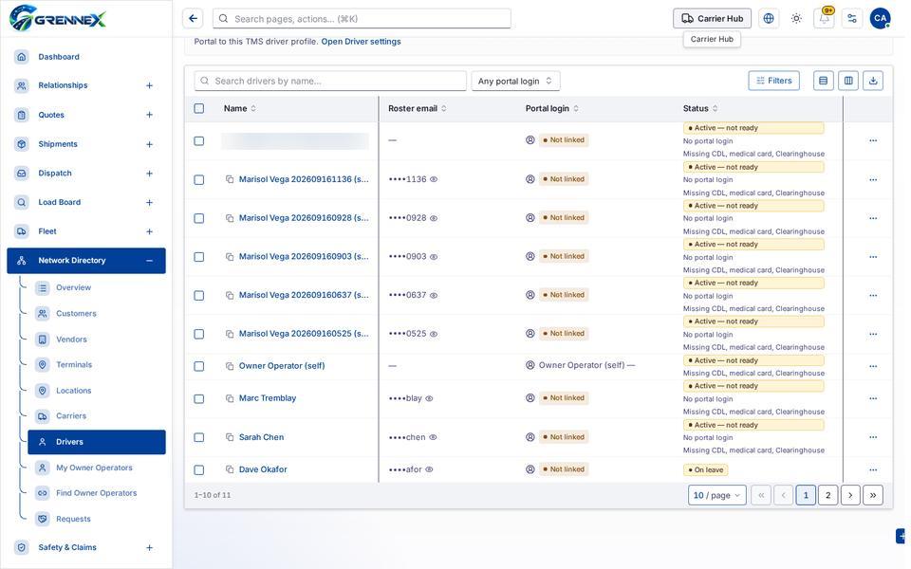Reveal Dave Okafor's roster email
This screenshot has height=569, width=911.
(429, 469)
